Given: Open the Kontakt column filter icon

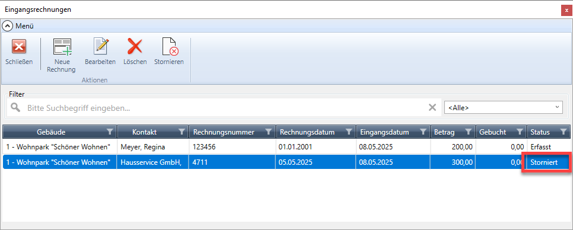Looking at the screenshot, I should 182,132.
